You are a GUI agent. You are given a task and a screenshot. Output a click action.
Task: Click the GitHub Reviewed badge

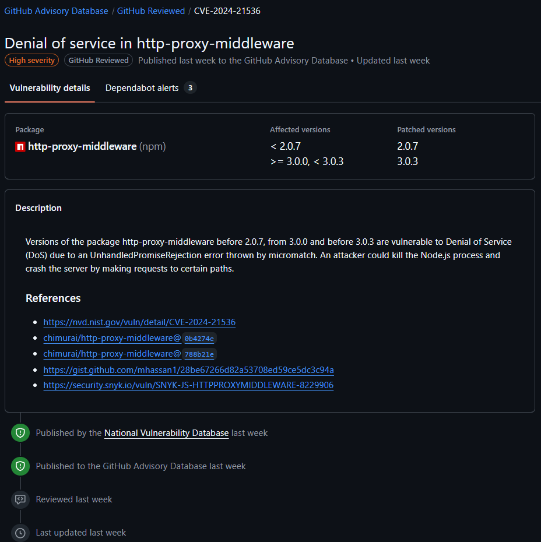click(98, 60)
